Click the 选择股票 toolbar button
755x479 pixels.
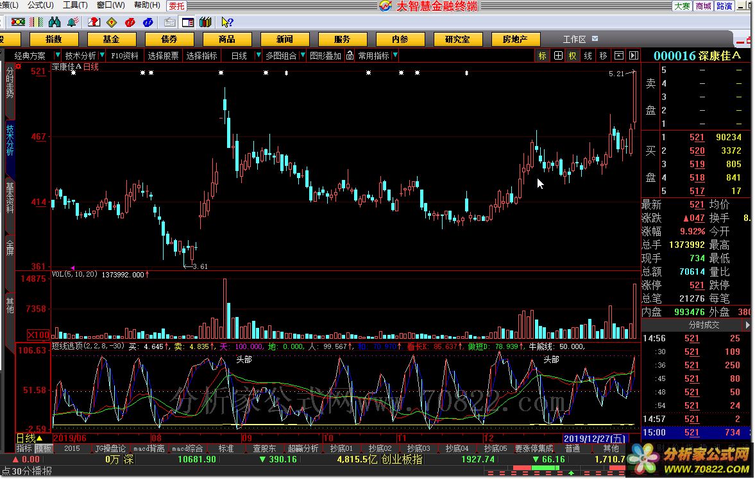pyautogui.click(x=163, y=56)
